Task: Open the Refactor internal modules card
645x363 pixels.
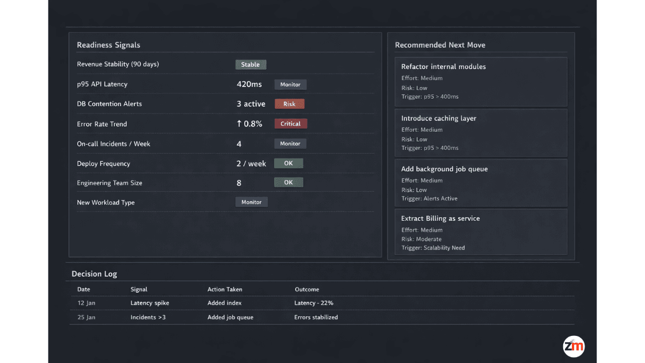Action: pos(480,82)
